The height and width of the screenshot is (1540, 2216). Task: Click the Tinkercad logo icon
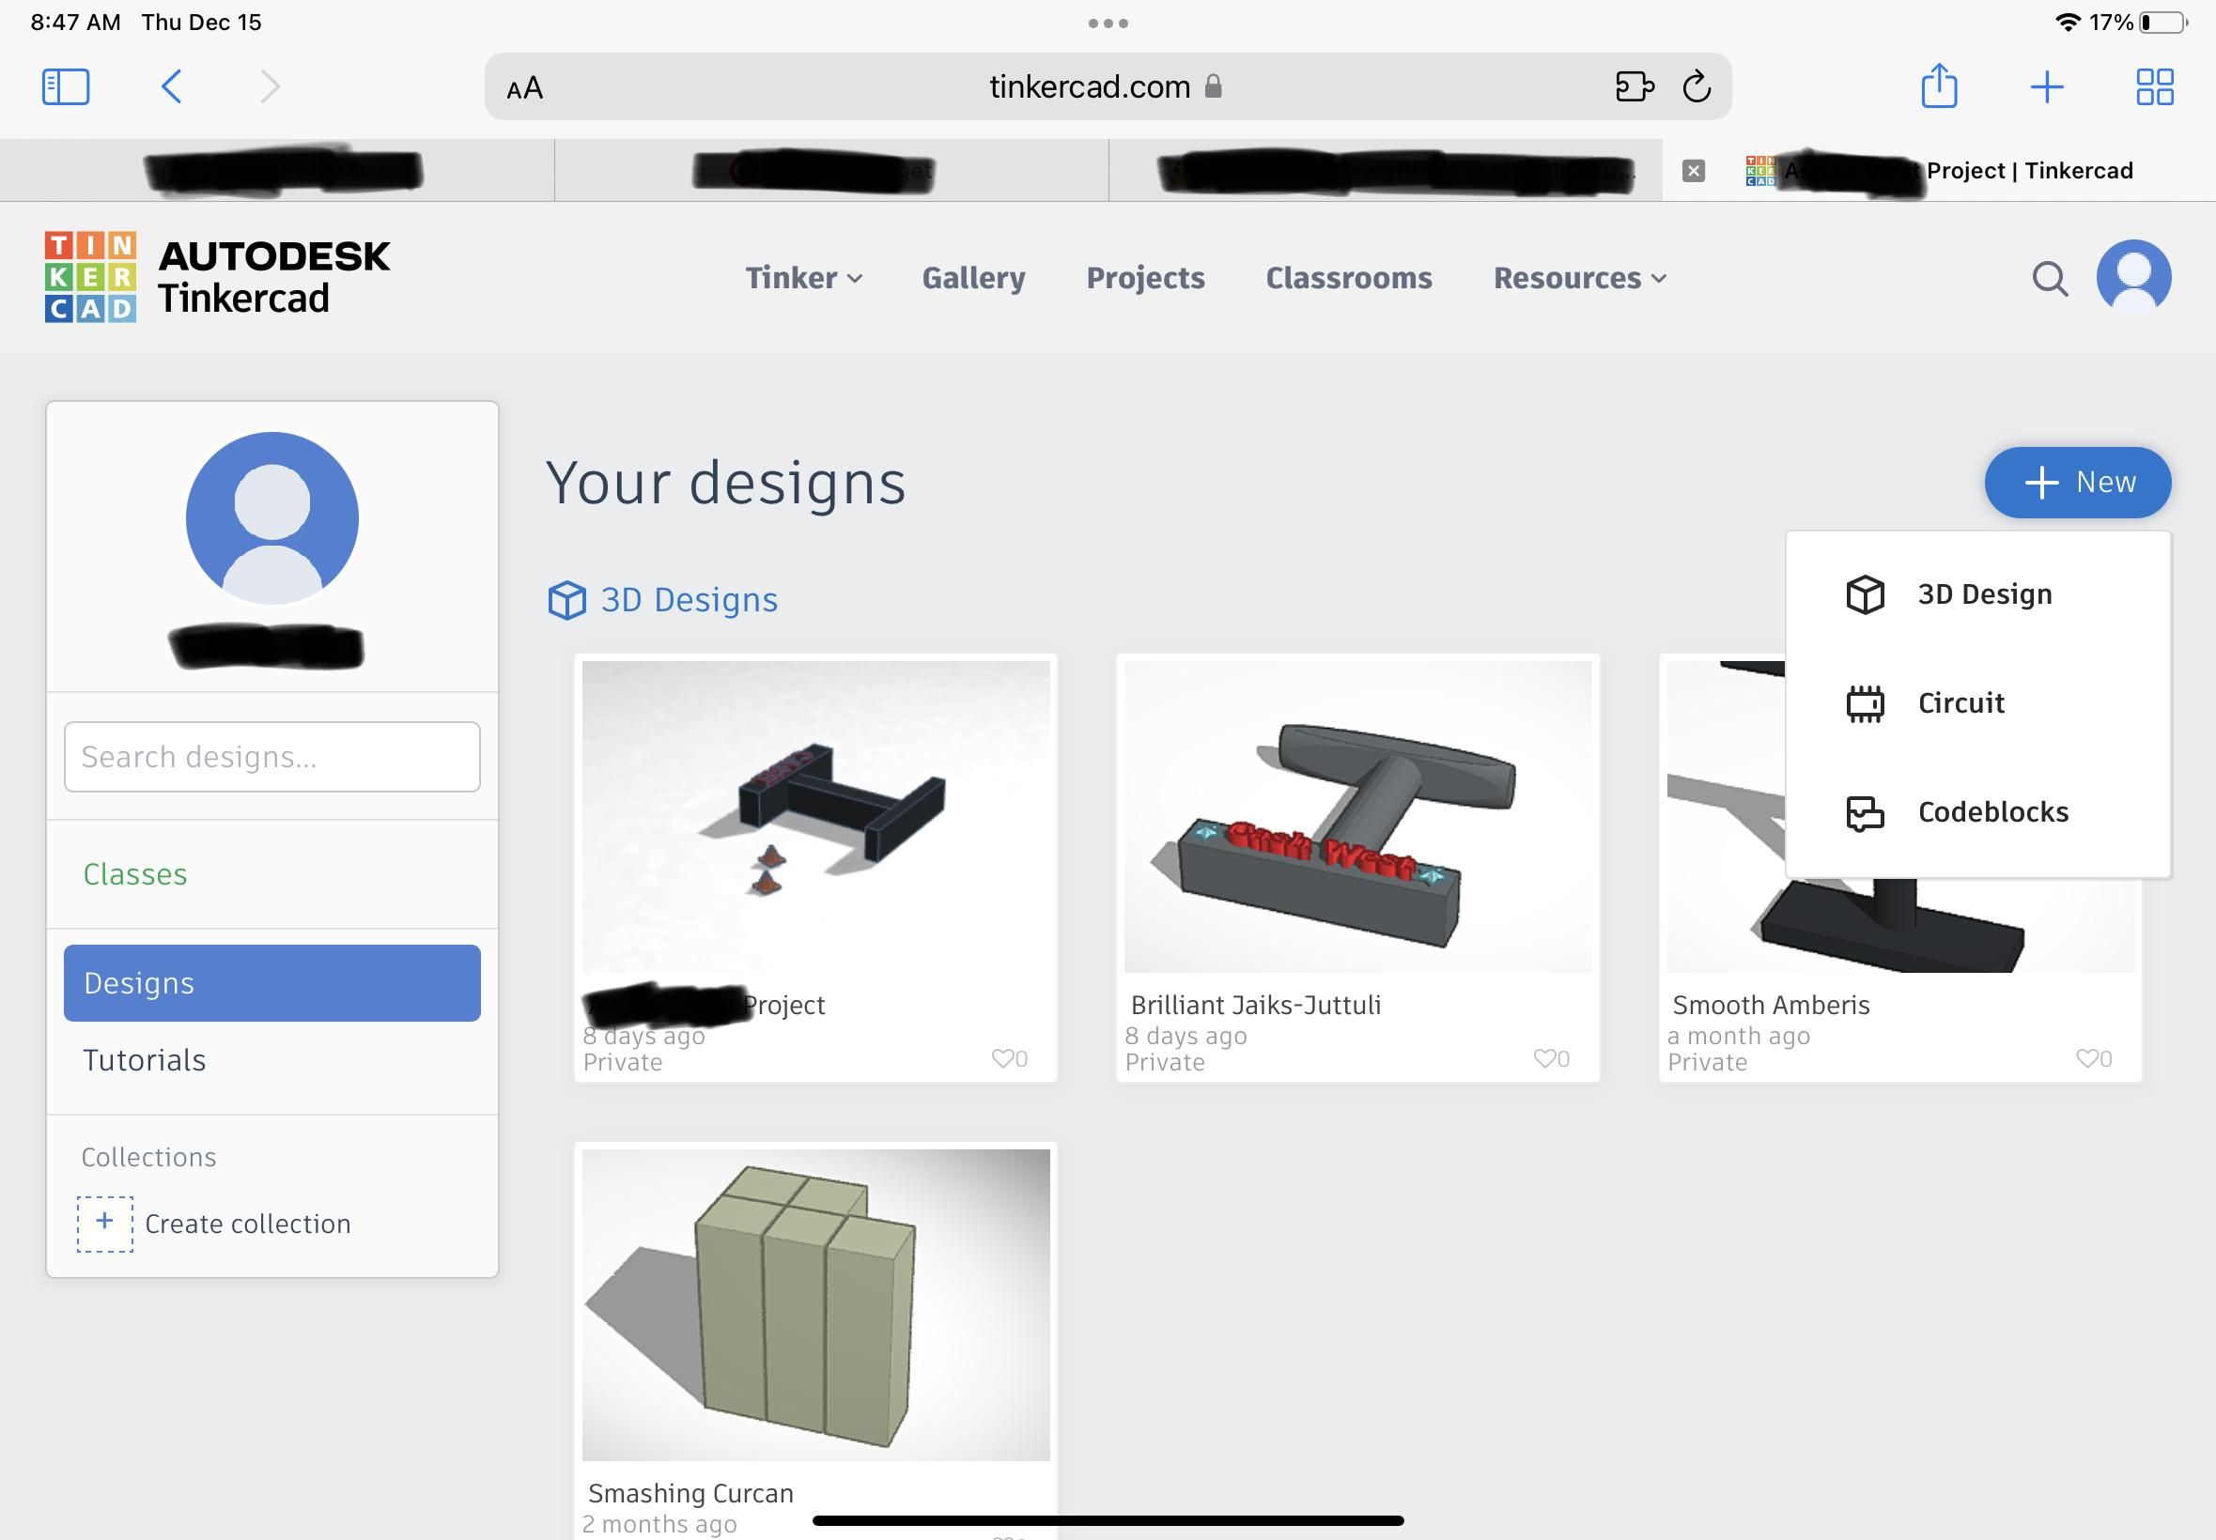tap(90, 277)
